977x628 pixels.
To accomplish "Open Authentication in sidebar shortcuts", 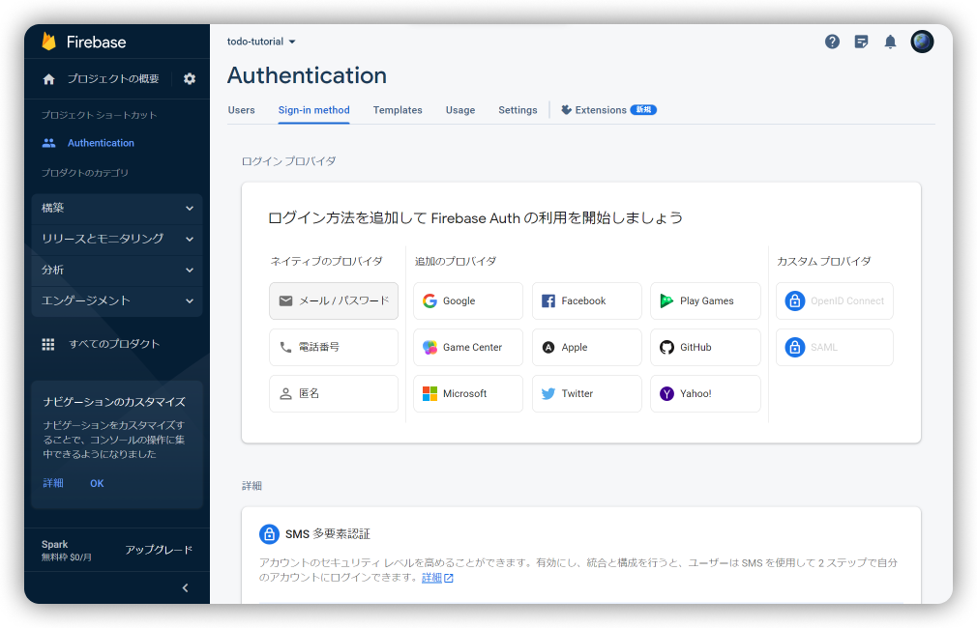I will tap(101, 143).
